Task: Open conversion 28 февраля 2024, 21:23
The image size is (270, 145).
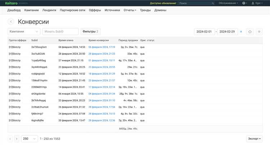Action: tap(102, 54)
